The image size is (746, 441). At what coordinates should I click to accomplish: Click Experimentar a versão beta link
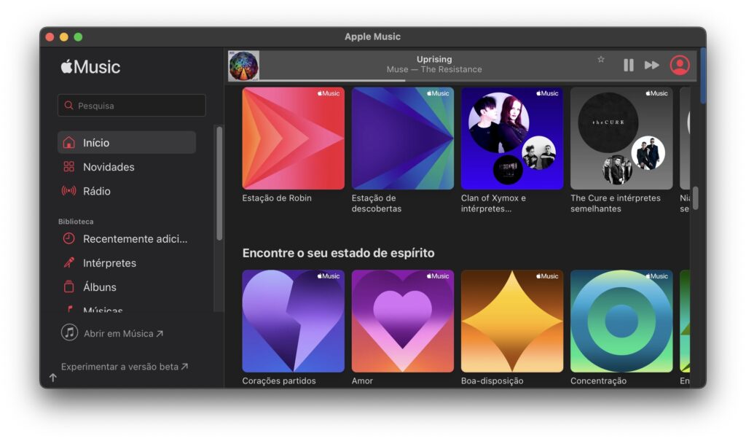tap(124, 366)
